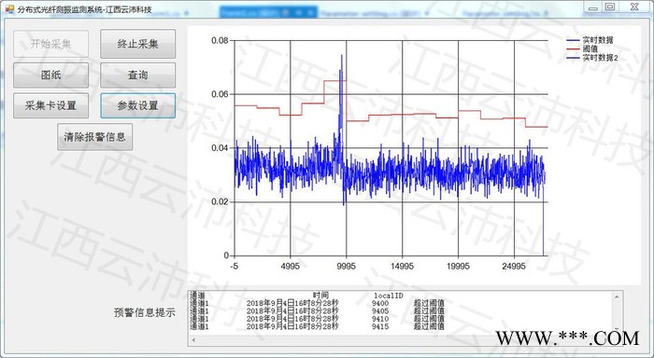Screen dimensions: 654x358
Task: Click the 实时数据2 legend entry
Action: (592, 58)
